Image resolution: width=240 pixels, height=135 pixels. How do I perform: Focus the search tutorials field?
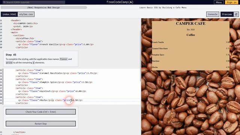click(x=34, y=2)
